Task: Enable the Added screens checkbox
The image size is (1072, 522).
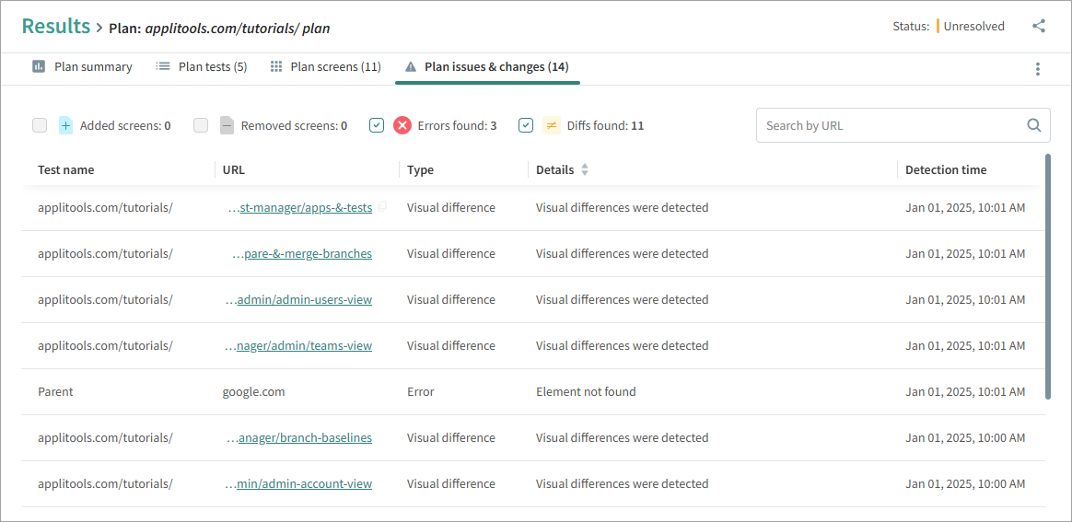Action: point(40,126)
